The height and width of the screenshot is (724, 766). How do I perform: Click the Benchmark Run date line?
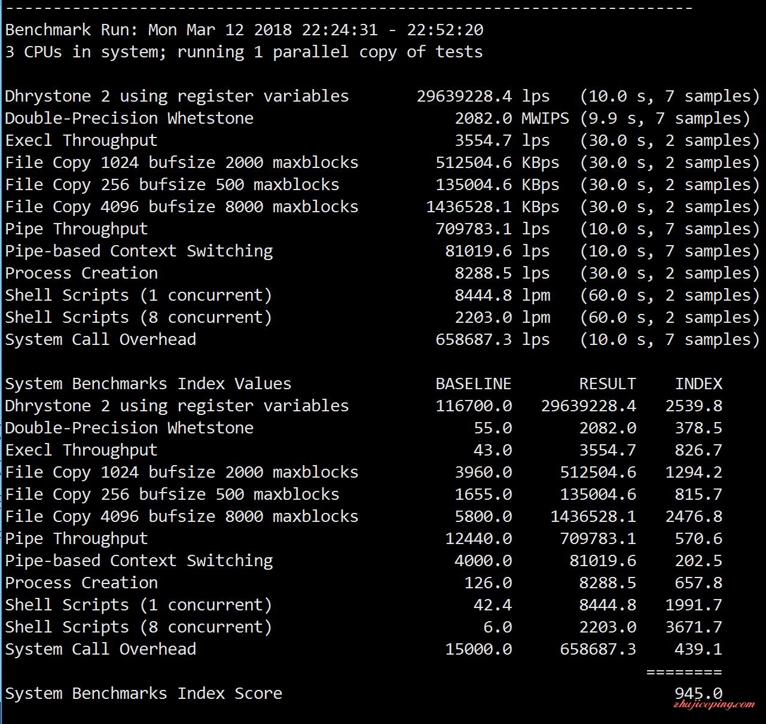(x=244, y=30)
